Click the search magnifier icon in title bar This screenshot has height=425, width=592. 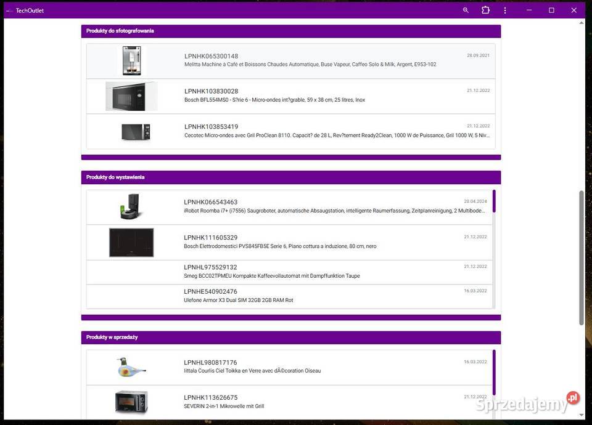[x=466, y=10]
